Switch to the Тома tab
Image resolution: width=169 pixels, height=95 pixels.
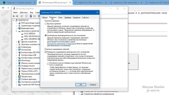(x=60, y=17)
